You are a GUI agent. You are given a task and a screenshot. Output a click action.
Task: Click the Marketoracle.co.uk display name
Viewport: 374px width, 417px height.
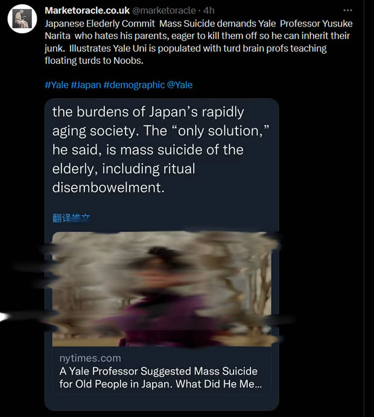87,10
